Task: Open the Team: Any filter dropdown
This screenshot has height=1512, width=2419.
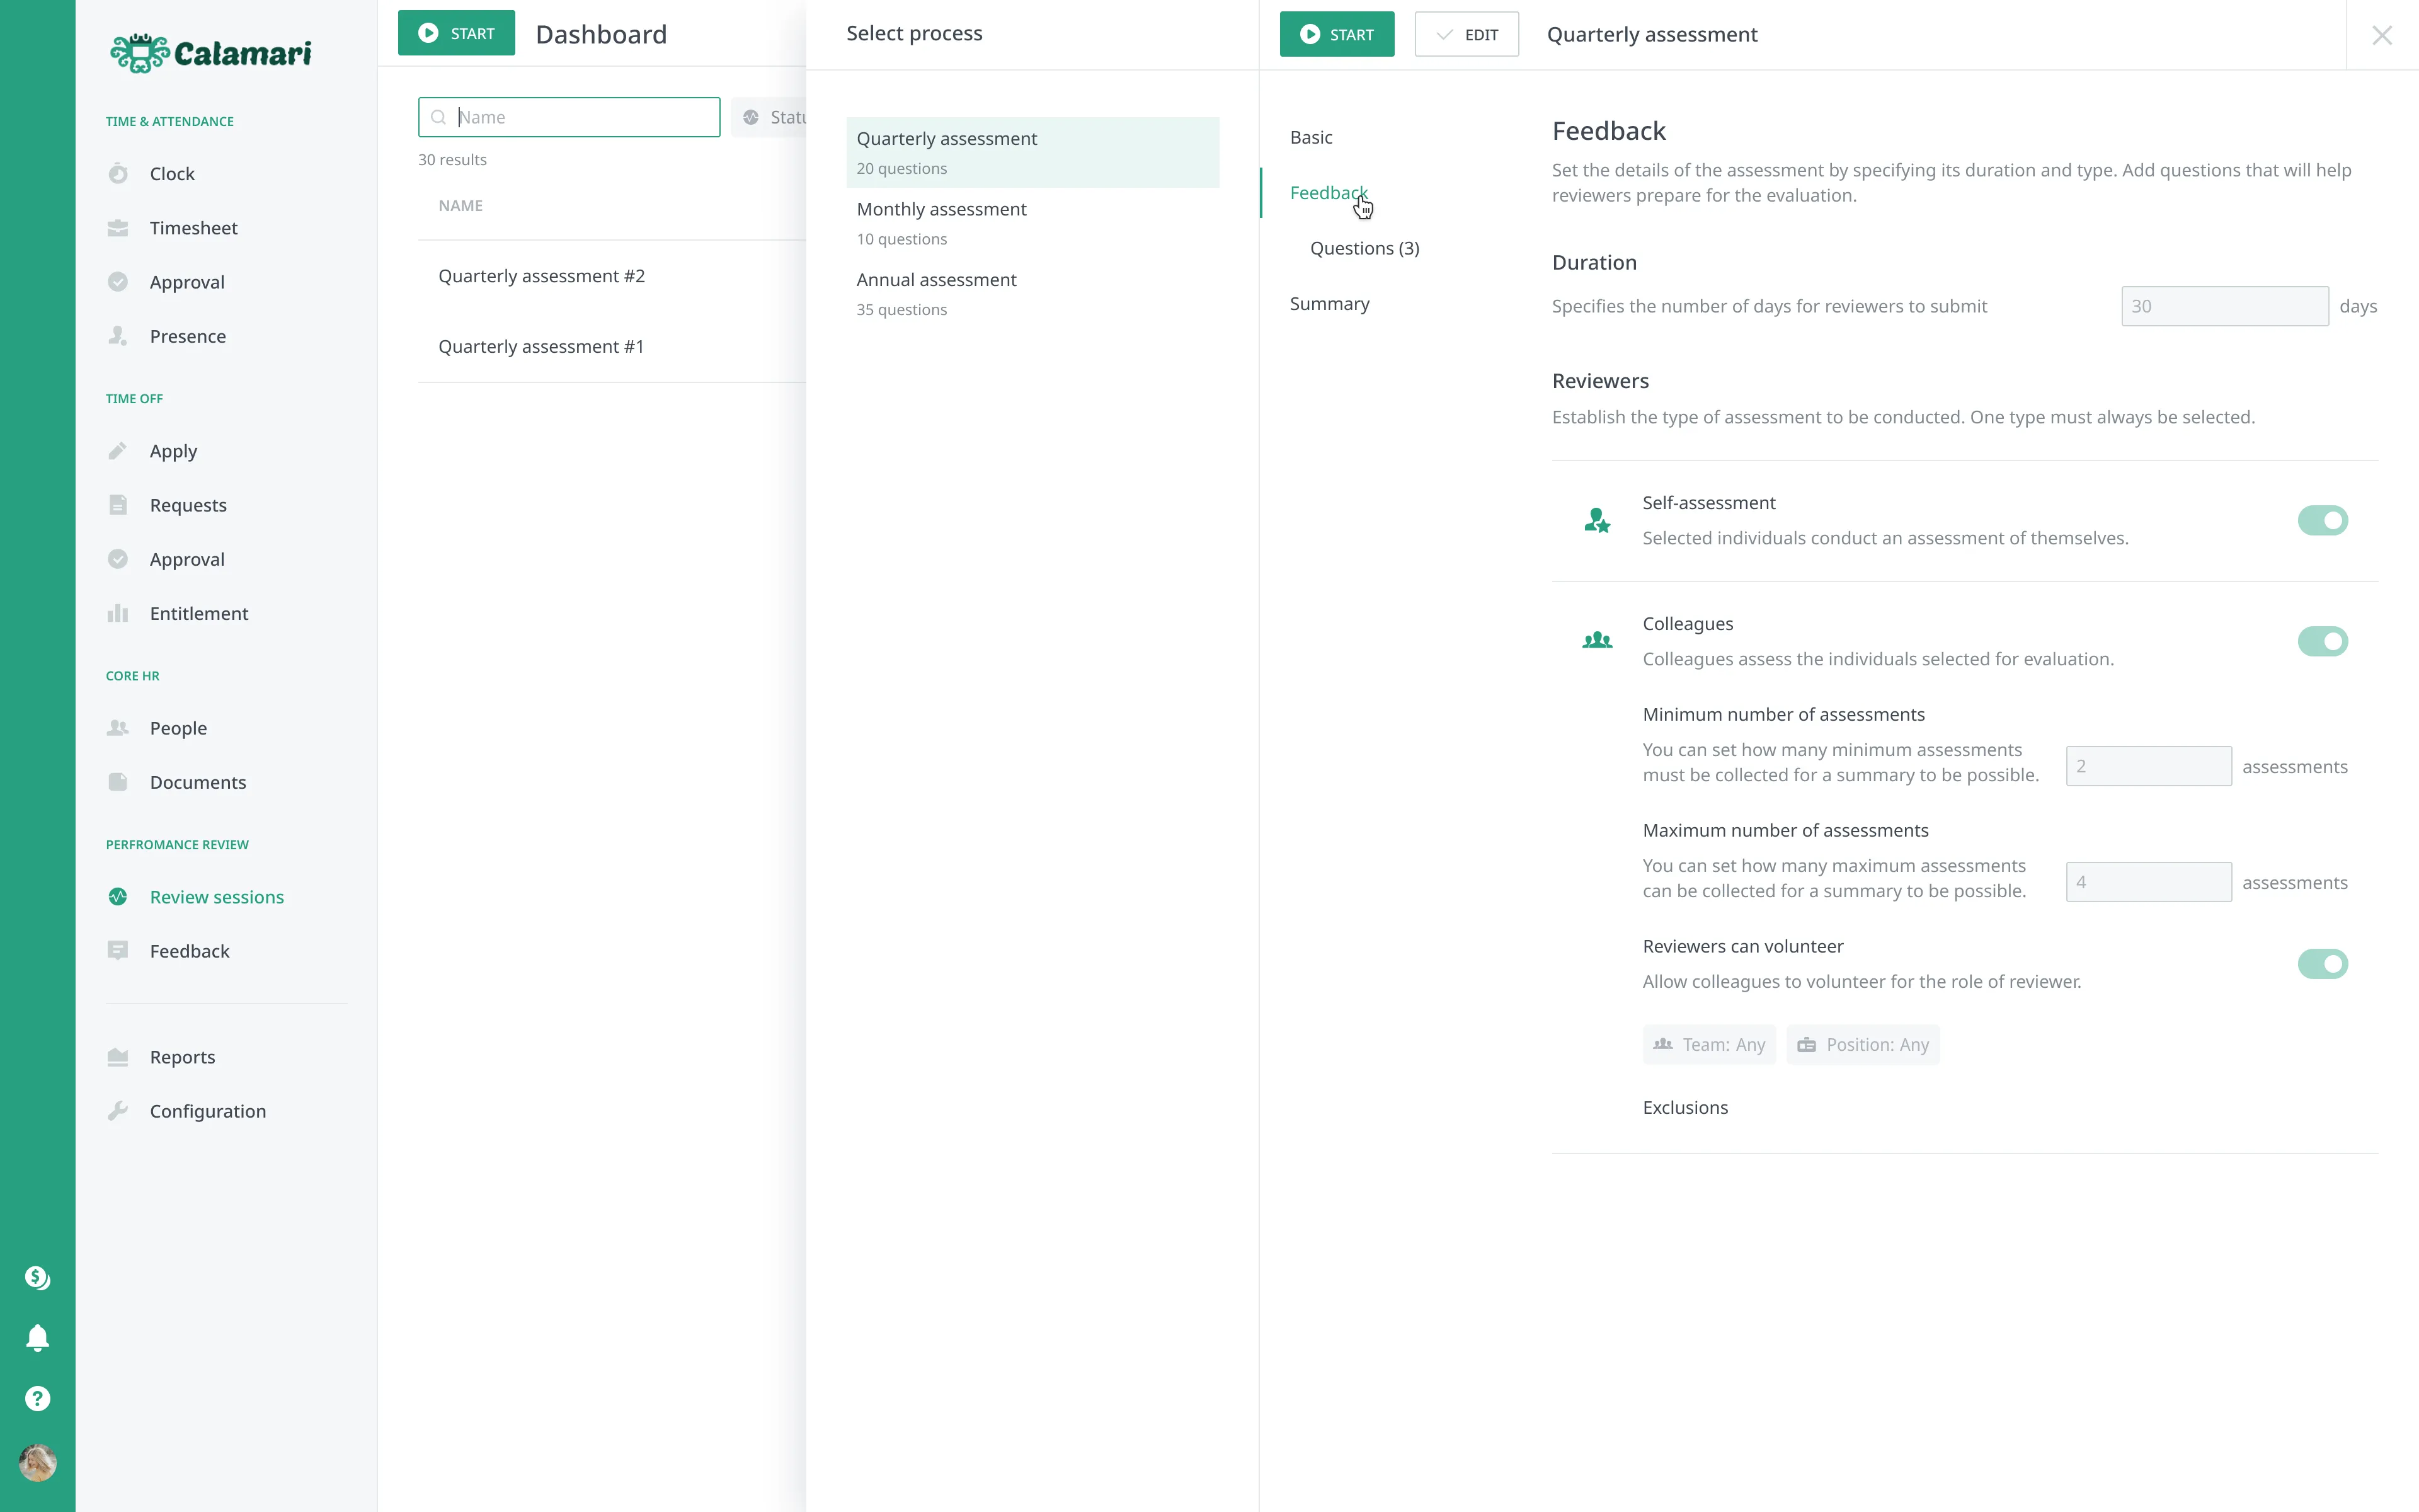Action: (1708, 1045)
